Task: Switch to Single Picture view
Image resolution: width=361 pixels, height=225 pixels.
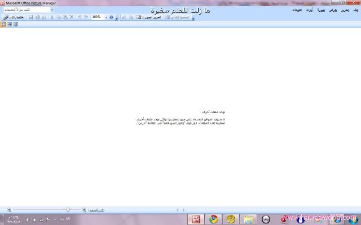Action: click(15, 24)
